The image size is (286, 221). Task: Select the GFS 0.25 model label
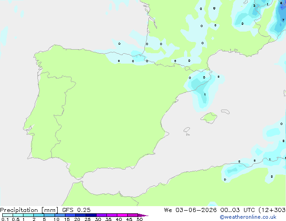tap(76, 210)
